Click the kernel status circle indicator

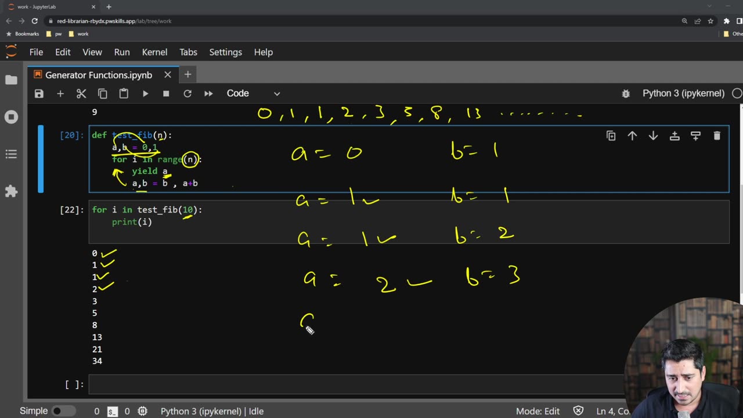737,93
